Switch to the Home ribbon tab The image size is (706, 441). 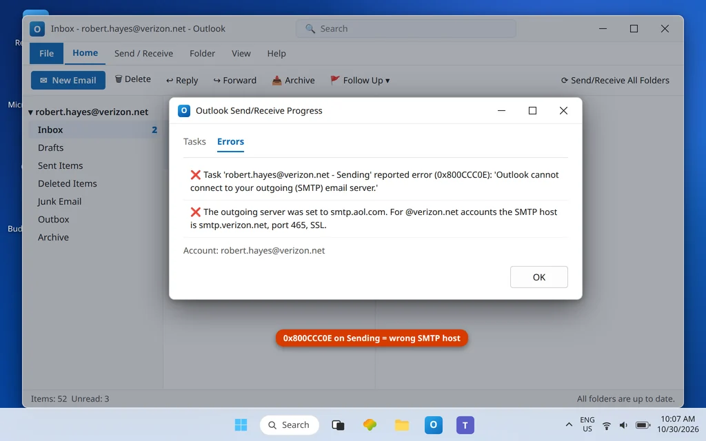click(85, 53)
